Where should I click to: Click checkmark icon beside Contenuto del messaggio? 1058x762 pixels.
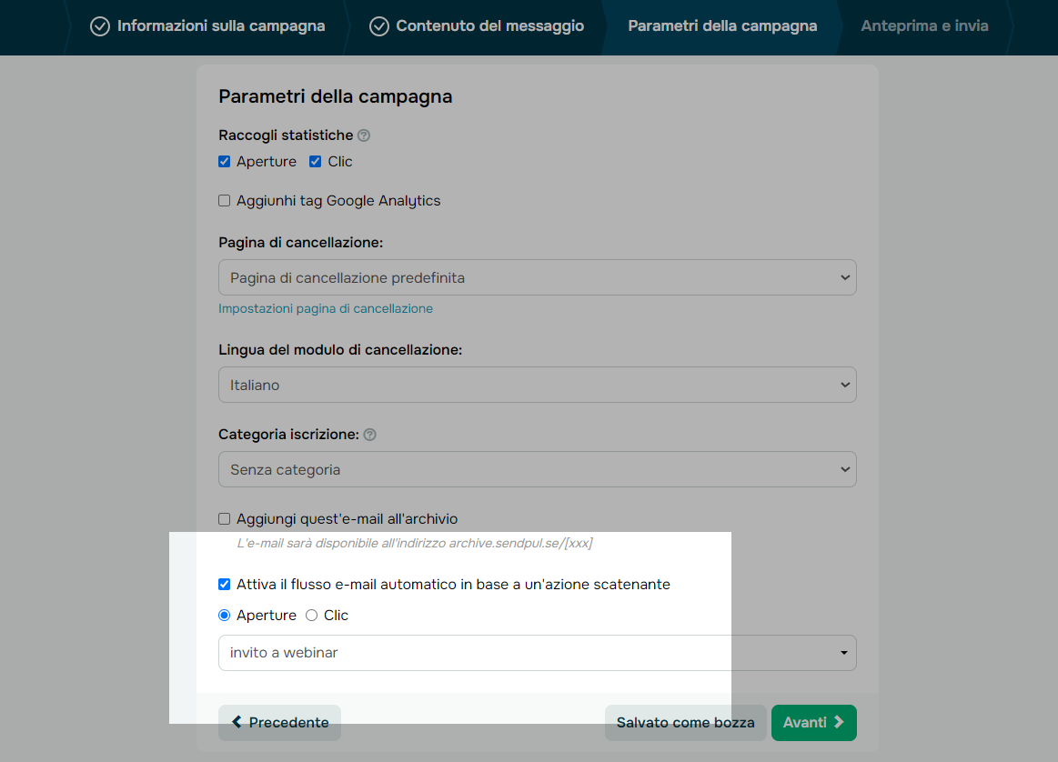click(379, 26)
